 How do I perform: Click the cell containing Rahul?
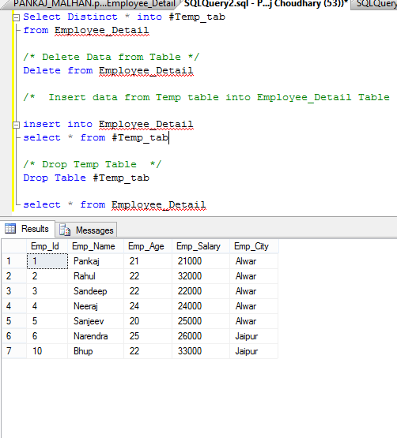pyautogui.click(x=96, y=276)
